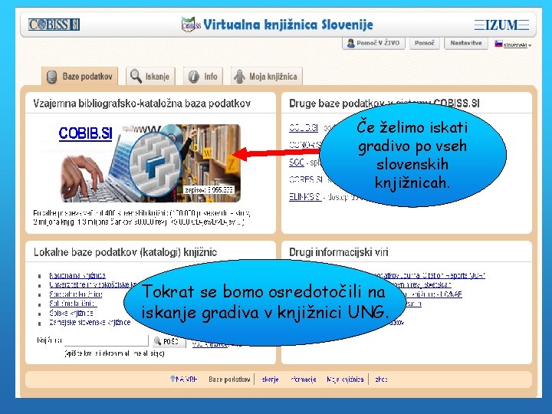Open the CONOR.SI database link
The width and height of the screenshot is (552, 414).
[x=305, y=145]
